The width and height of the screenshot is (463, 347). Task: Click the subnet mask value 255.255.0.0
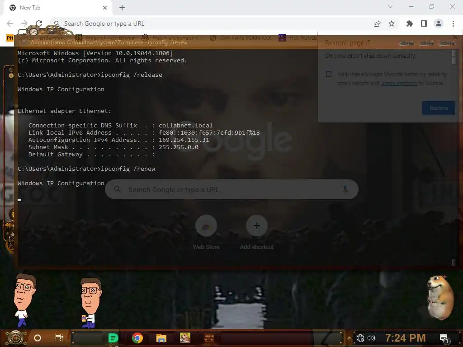click(x=178, y=147)
